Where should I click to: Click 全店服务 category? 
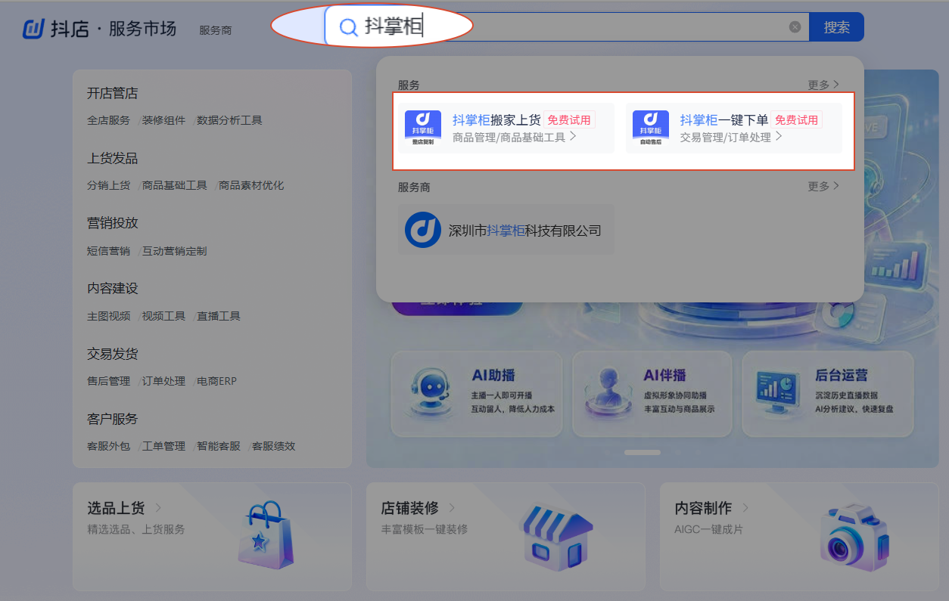pos(108,120)
